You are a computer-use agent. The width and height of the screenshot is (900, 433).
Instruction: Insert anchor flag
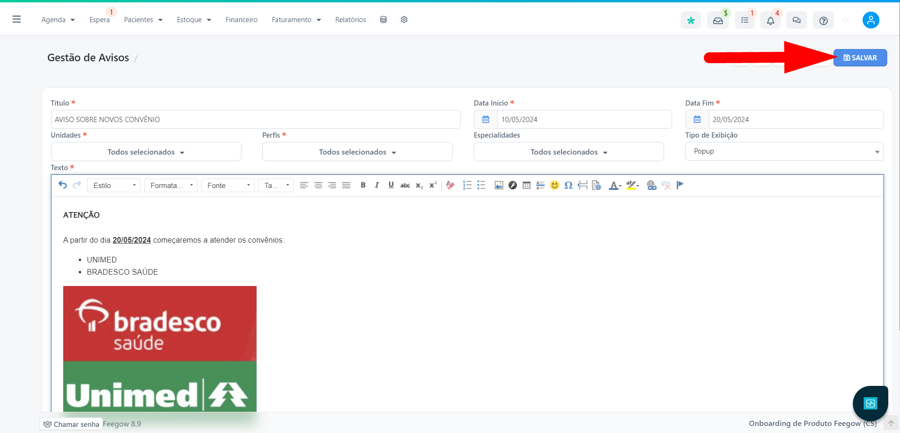point(680,185)
